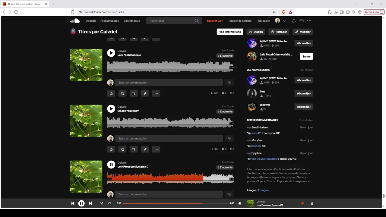Screen dimensions: 386x217
Task: Pause playback from the bottom player bar
Action: (81, 203)
